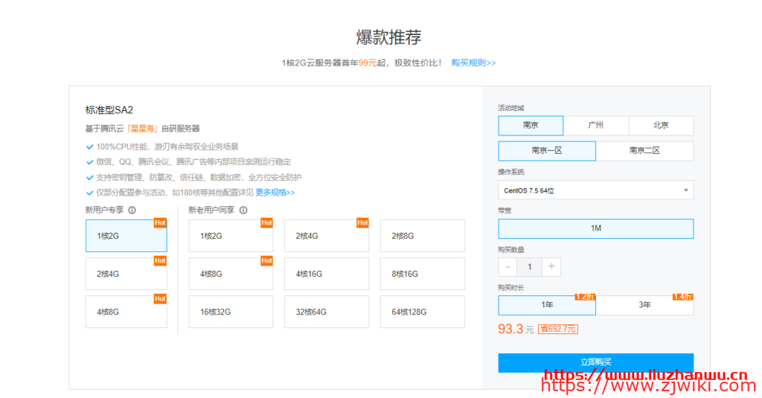
Task: Choose the 64核128G configuration
Action: click(423, 312)
